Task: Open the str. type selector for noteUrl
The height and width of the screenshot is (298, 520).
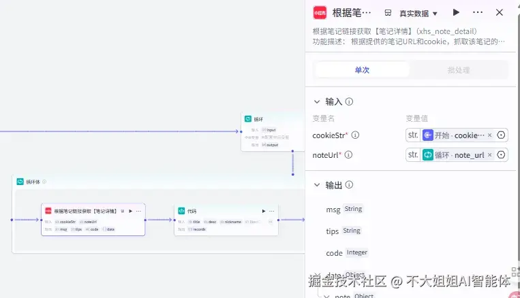Action: [413, 154]
